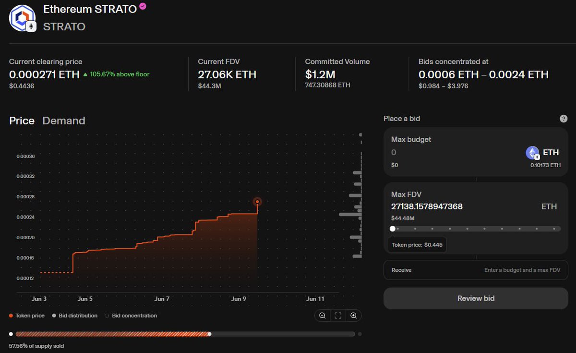Click the Token price: $0.445 tooltip
576x353 pixels.
pos(417,245)
